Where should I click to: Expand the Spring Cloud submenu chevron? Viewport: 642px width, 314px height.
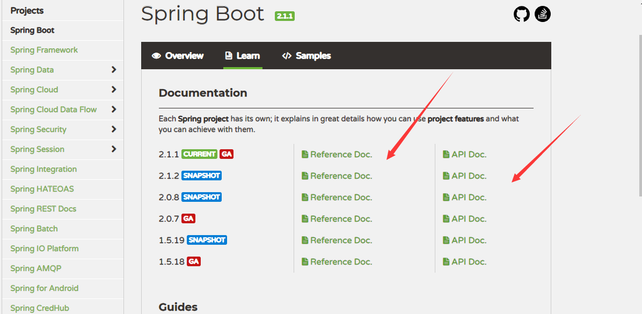click(x=114, y=89)
